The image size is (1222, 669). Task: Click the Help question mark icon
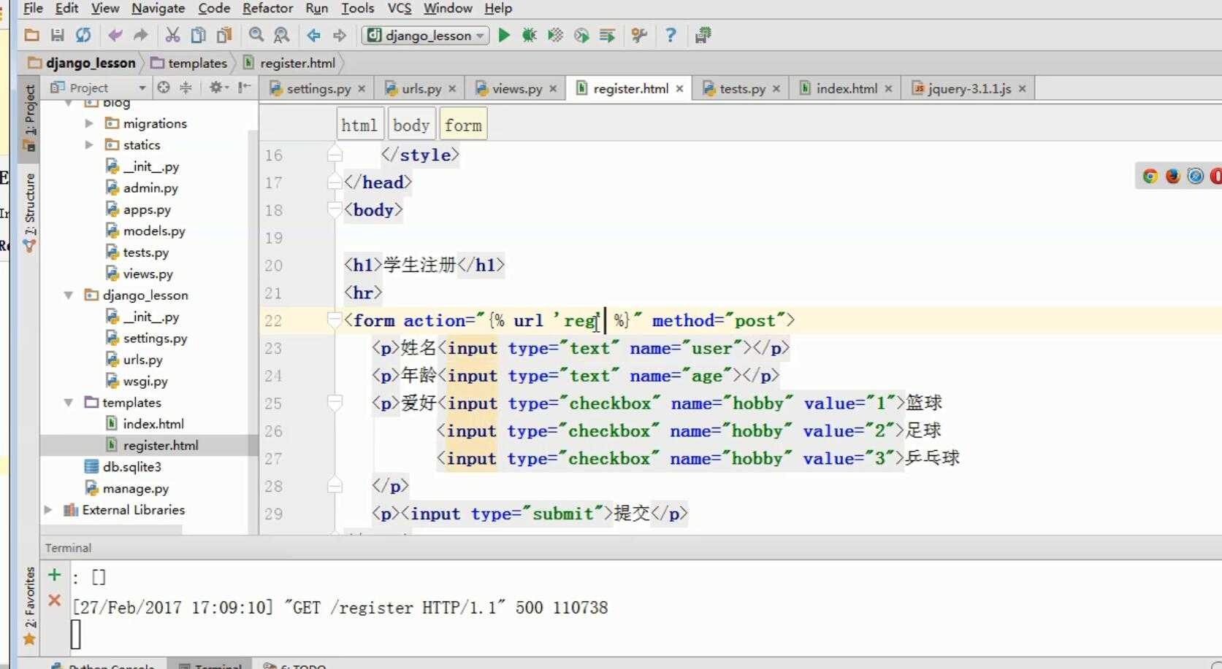tap(671, 35)
